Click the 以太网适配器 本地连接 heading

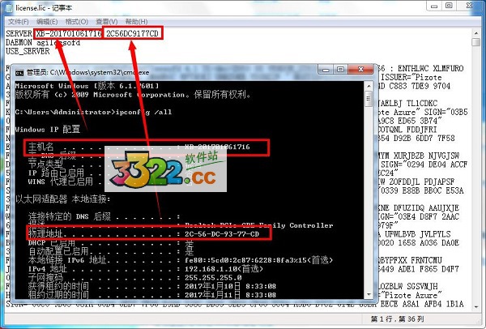(x=63, y=199)
